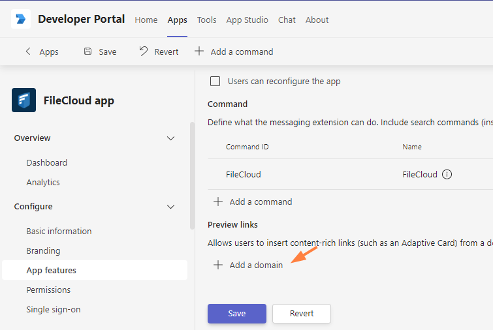Viewport: 493px width, 330px height.
Task: Click the Save disk icon in toolbar
Action: click(x=87, y=52)
